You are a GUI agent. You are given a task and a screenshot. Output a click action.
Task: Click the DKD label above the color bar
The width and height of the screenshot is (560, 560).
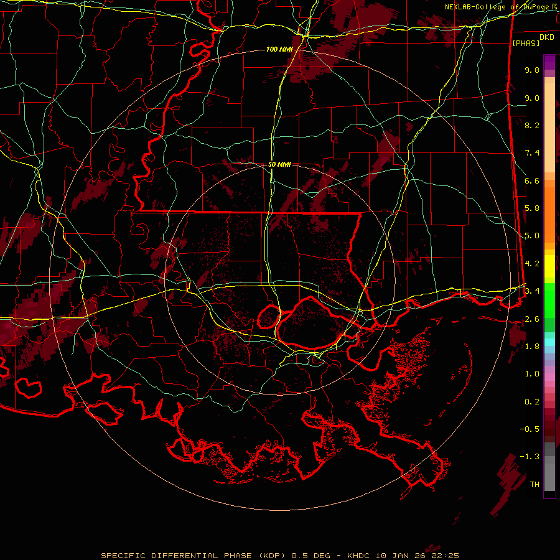[547, 37]
